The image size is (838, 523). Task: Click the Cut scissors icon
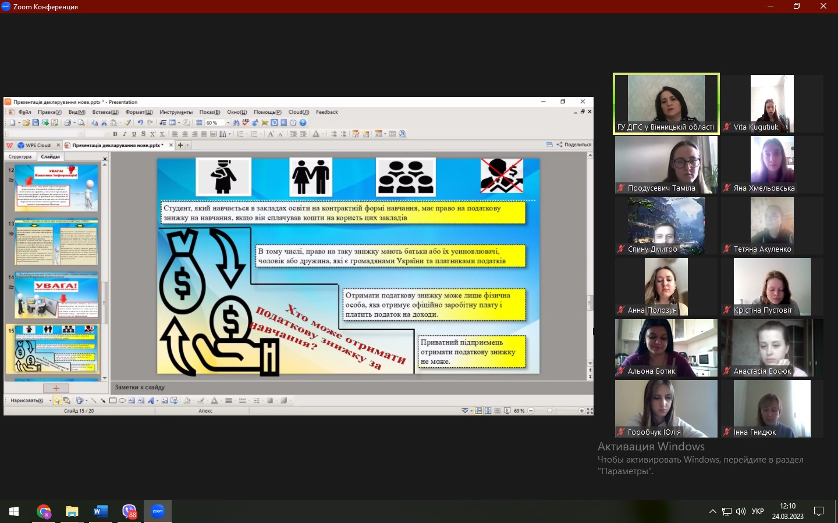[104, 123]
